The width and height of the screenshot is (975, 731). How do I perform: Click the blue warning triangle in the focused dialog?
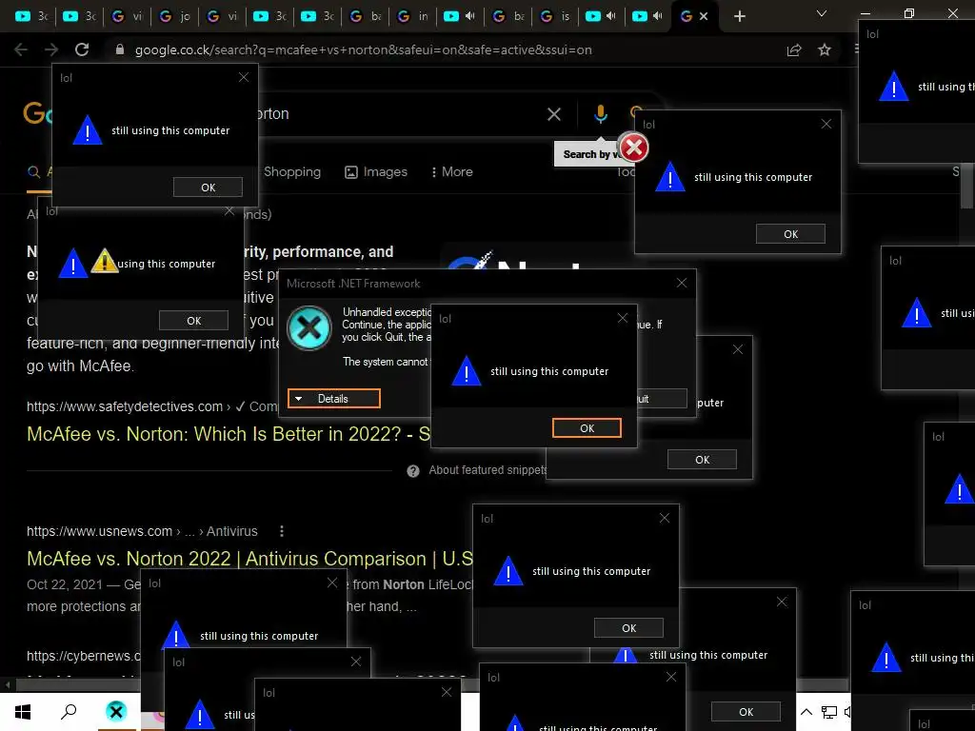tap(467, 371)
